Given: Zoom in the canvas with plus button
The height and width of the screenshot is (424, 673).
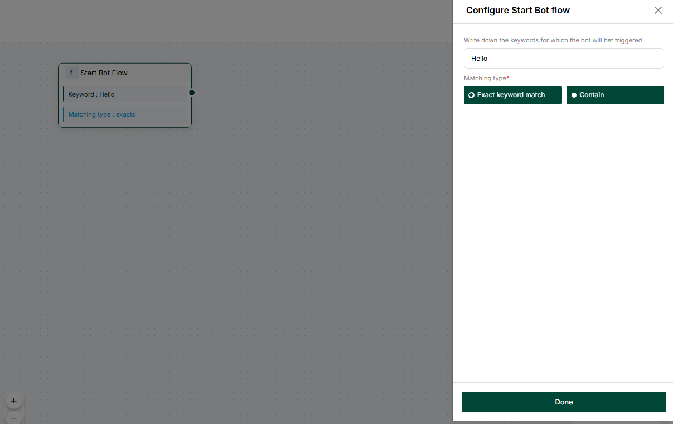Looking at the screenshot, I should (14, 401).
